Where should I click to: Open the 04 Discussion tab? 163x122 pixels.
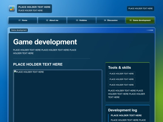point(111,20)
